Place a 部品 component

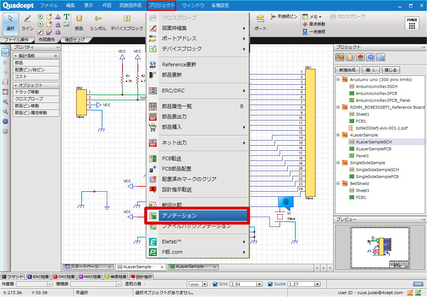(79, 23)
